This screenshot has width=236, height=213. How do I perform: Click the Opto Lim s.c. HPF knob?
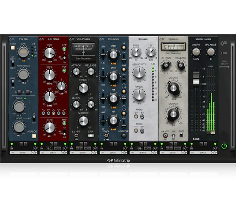coord(165,136)
